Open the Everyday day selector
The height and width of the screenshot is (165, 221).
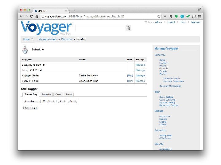(32, 101)
